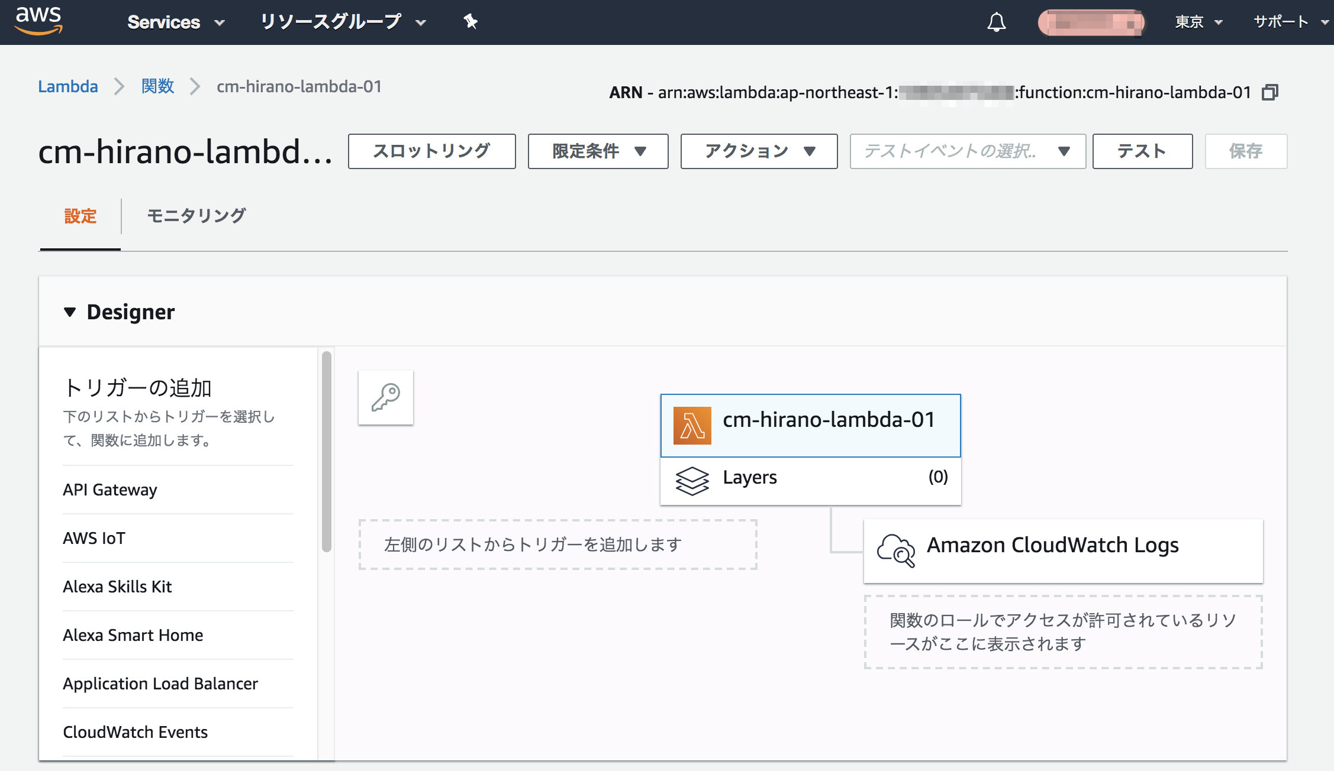The height and width of the screenshot is (771, 1334).
Task: Select the cm-hirano-lambda-01 function box
Action: coord(811,426)
